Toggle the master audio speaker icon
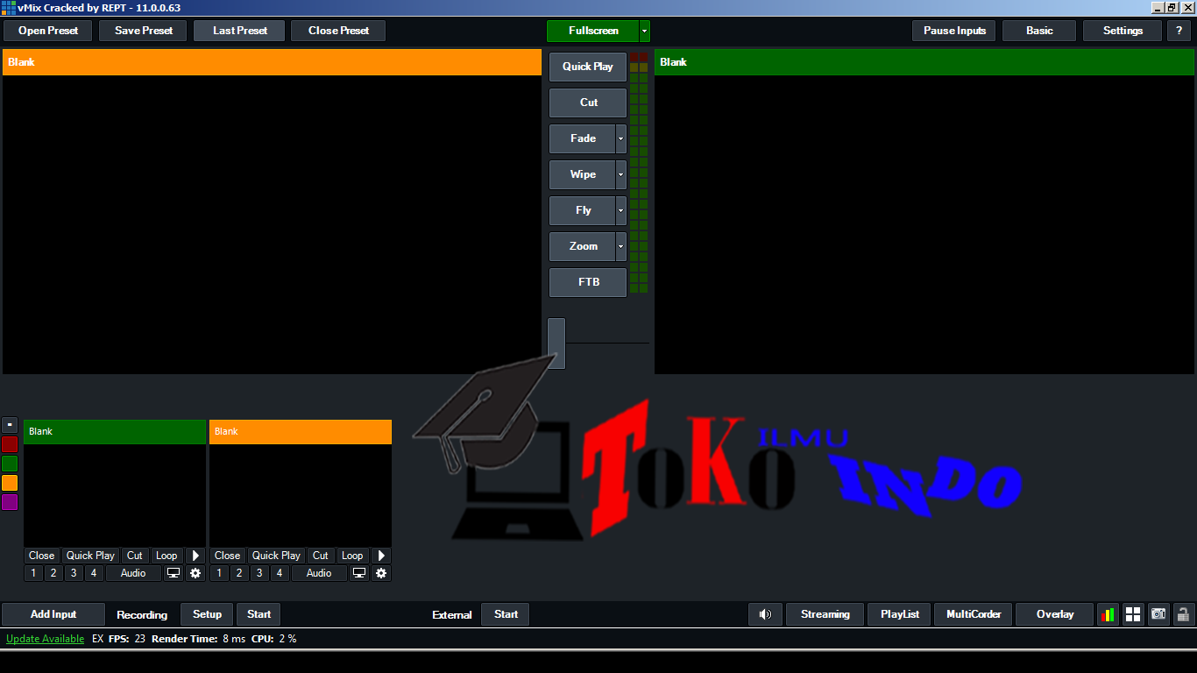 click(x=765, y=614)
